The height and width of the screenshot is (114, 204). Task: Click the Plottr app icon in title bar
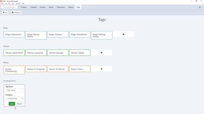coord(1,1)
